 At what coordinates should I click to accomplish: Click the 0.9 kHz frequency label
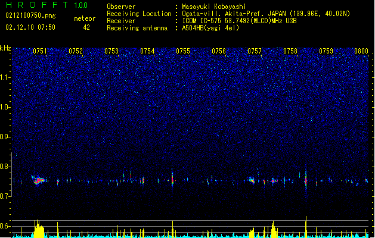5,137
